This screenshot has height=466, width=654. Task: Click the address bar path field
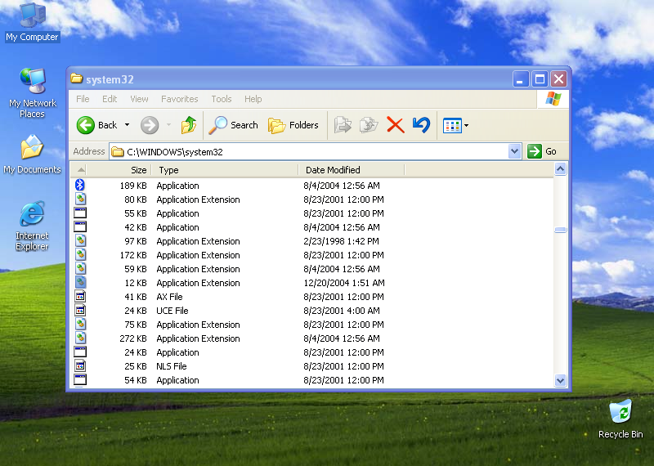click(309, 151)
